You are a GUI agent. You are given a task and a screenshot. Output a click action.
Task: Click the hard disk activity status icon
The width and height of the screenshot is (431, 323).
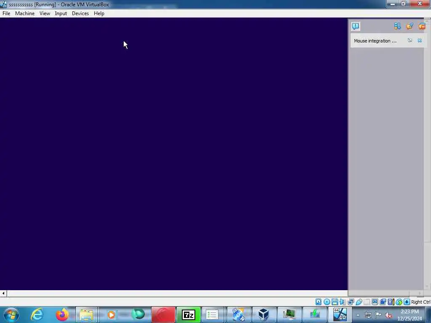[318, 302]
